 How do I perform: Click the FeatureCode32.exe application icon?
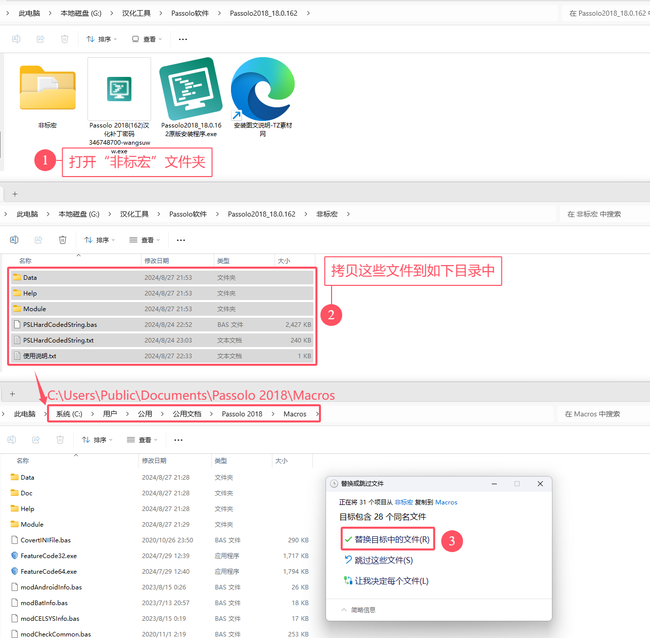tap(15, 556)
